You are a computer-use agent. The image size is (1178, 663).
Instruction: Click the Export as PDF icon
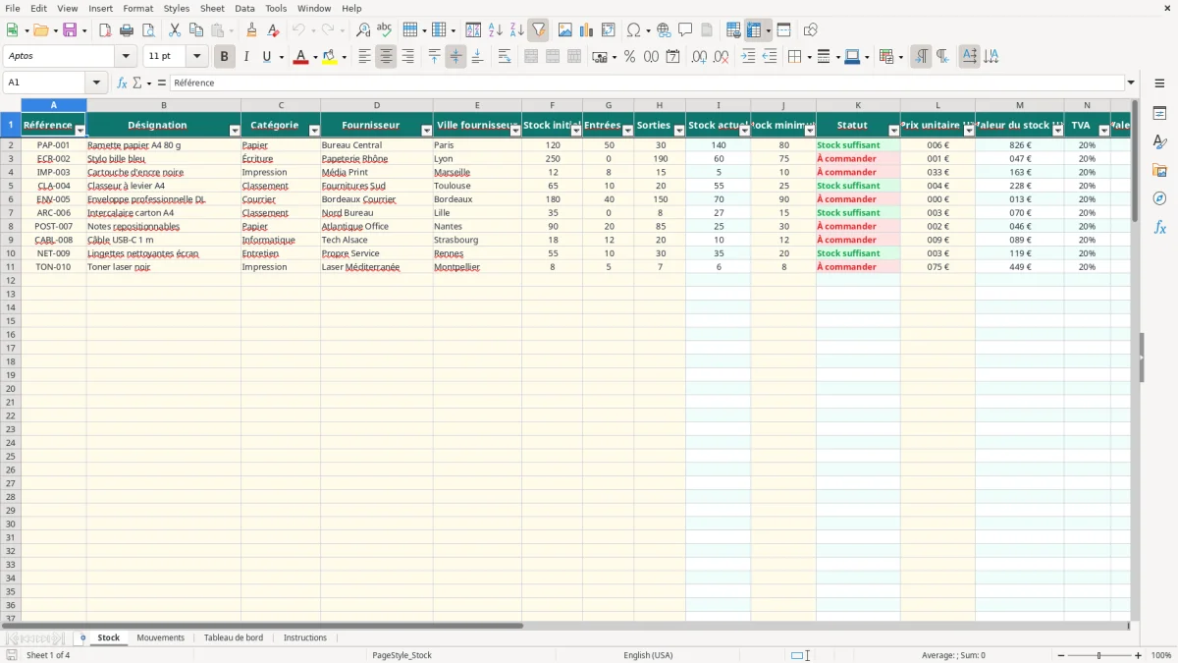[x=105, y=30]
